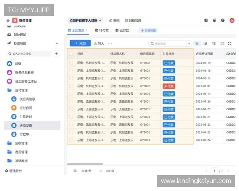This screenshot has height=191, width=239.
Task: Toggle the sidebar collapse hamburger icon
Action: coord(8,20)
